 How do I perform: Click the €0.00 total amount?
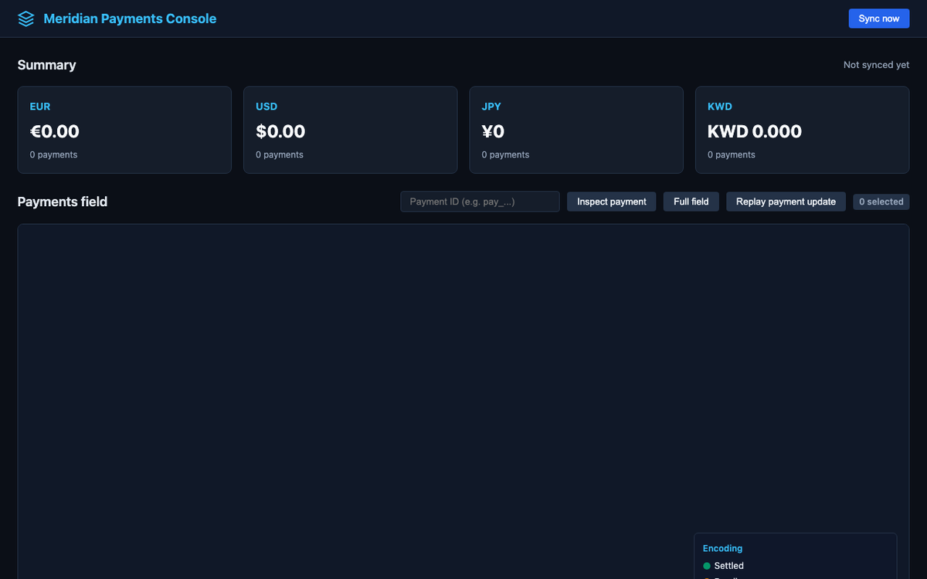pos(55,131)
